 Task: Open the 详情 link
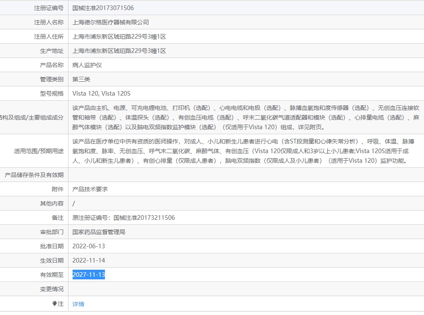tap(78, 304)
